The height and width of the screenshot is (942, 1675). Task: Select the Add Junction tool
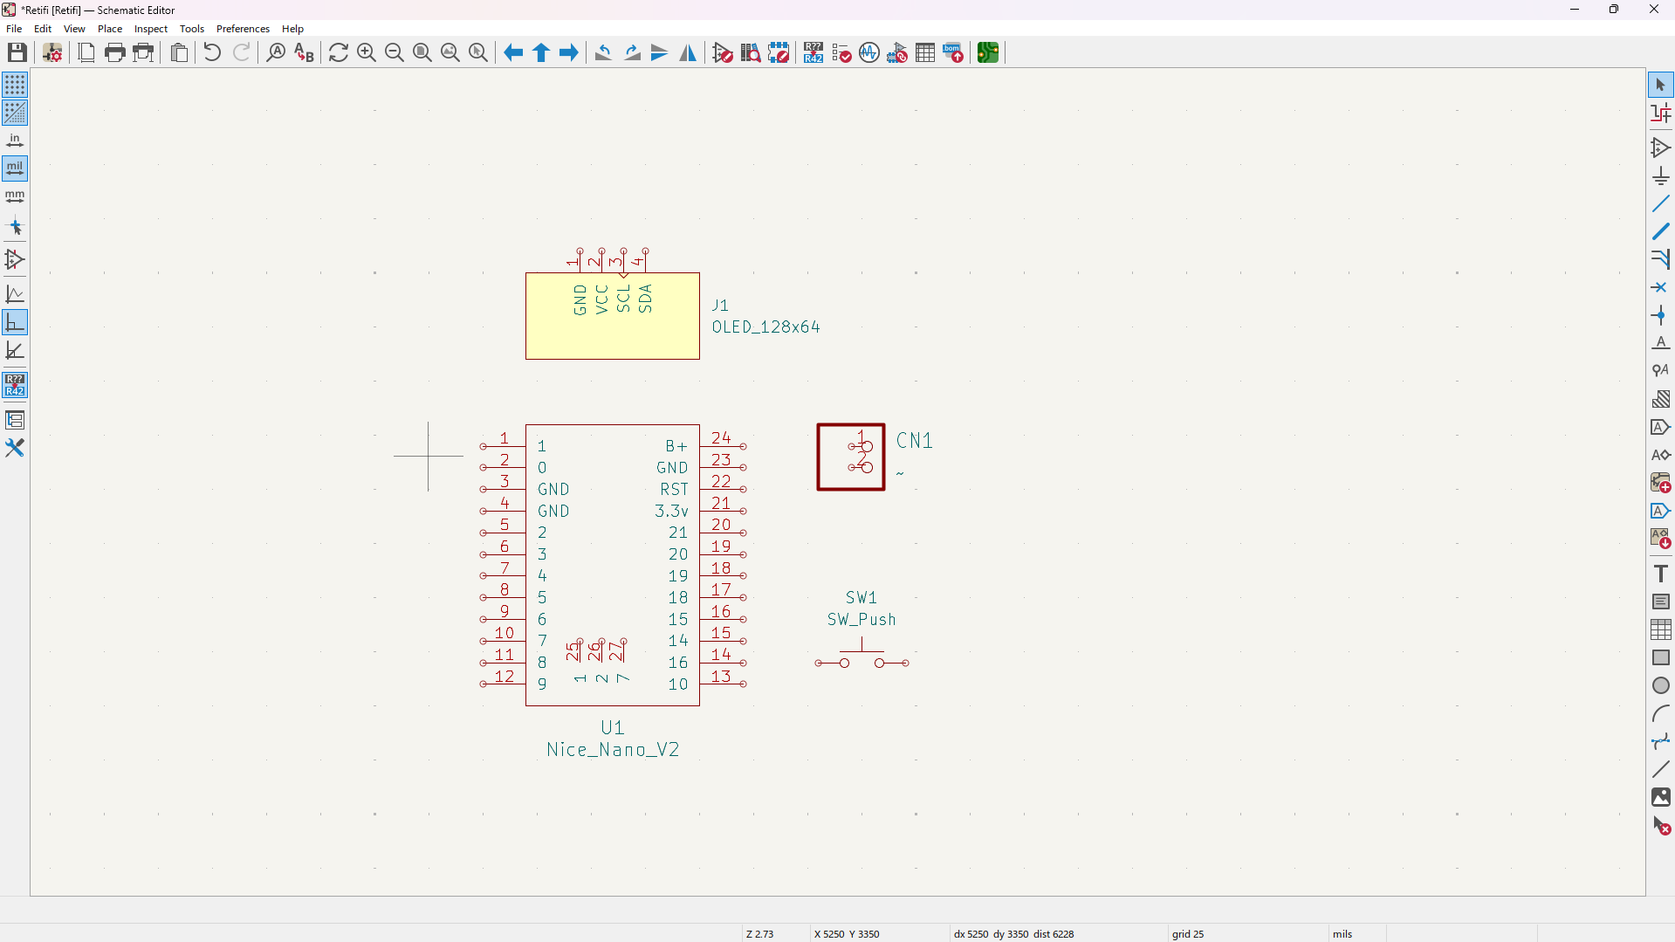(1661, 316)
